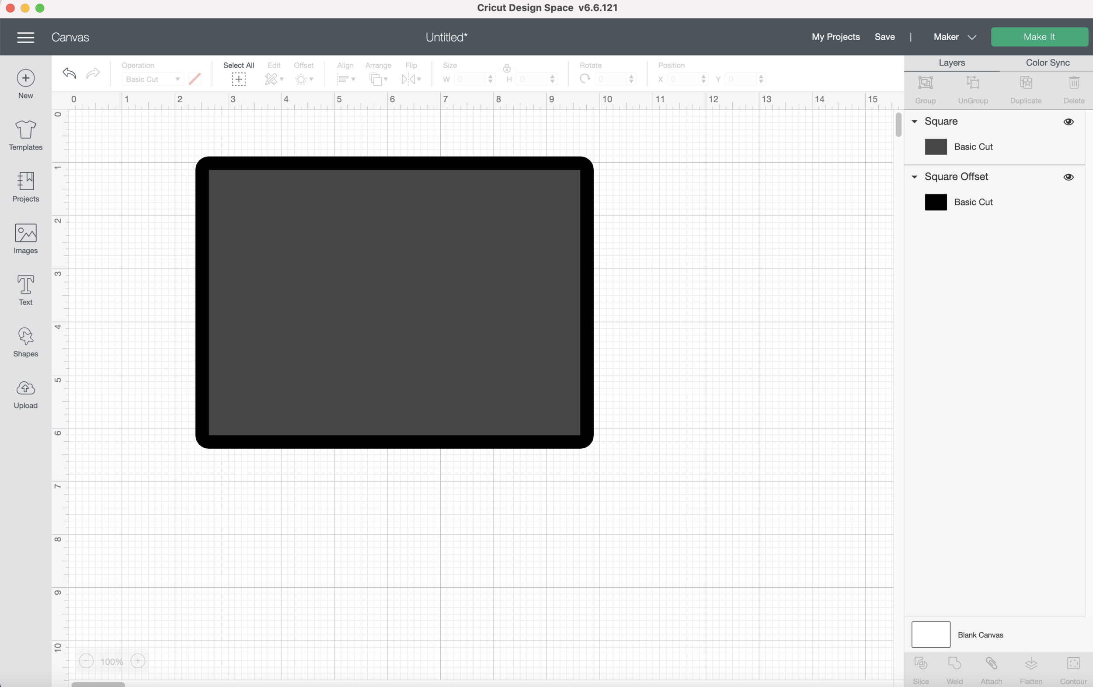Click the Blank Canvas color swatch
The width and height of the screenshot is (1093, 687).
click(x=930, y=635)
